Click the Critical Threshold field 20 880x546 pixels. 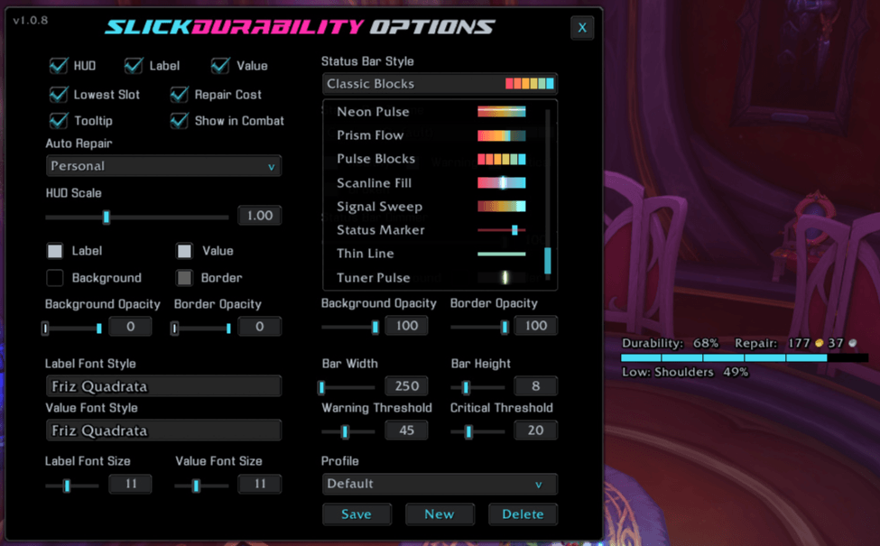click(x=536, y=430)
